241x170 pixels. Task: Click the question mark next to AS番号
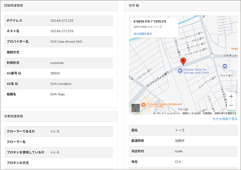(20, 73)
